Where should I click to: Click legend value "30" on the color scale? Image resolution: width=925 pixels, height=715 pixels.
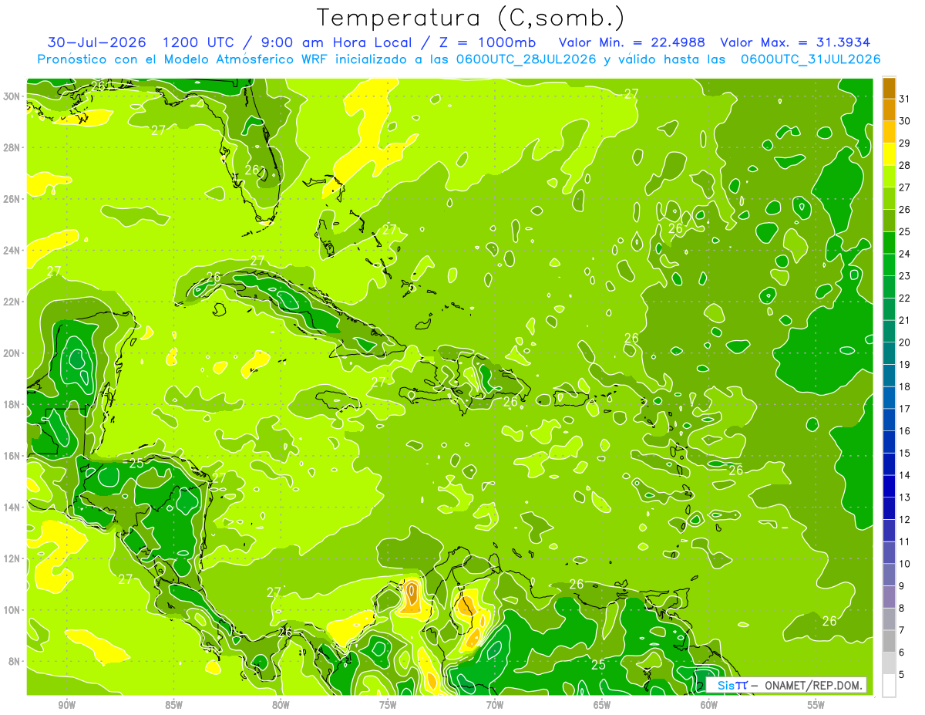(x=904, y=121)
